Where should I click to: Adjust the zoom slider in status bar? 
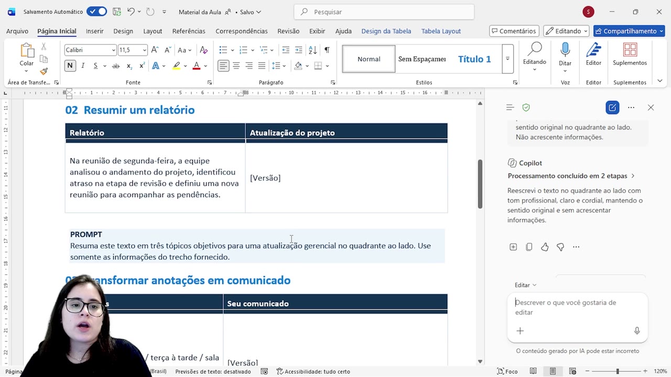click(x=617, y=371)
